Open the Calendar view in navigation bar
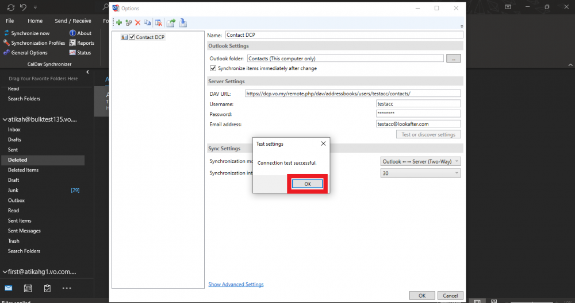The width and height of the screenshot is (575, 303). point(28,288)
